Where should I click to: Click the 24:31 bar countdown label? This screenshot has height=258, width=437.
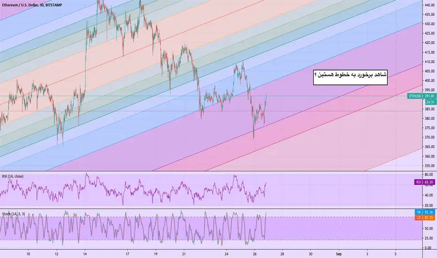430,102
